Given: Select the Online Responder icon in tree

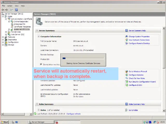Looking at the screenshot, I should pyautogui.click(x=12, y=21).
